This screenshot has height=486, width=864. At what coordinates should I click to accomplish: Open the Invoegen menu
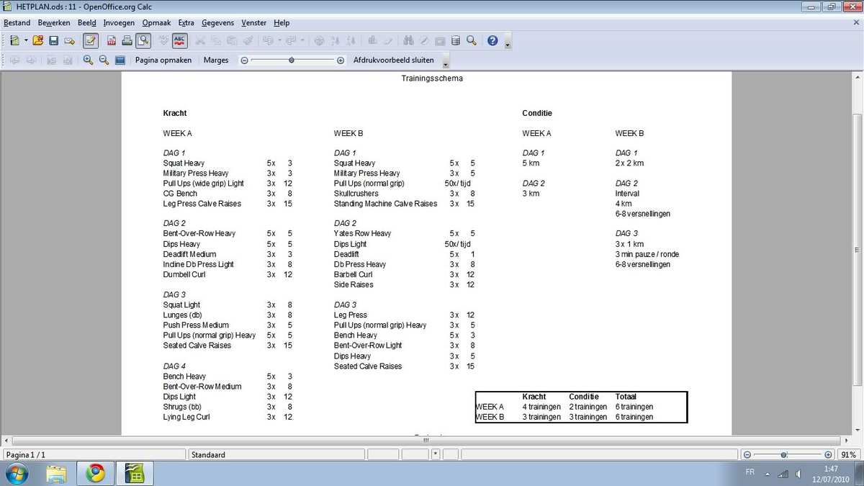(x=119, y=23)
